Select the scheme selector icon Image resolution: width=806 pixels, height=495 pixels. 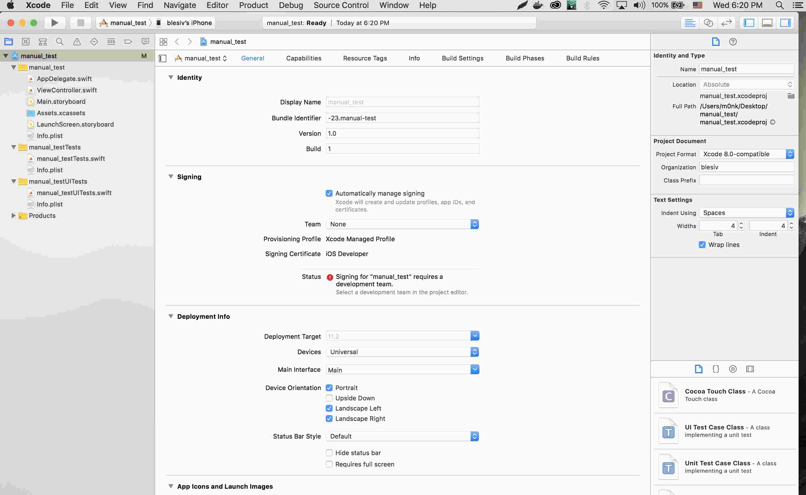pos(103,23)
